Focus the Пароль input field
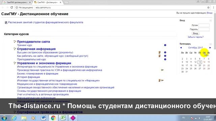 (x=204, y=29)
